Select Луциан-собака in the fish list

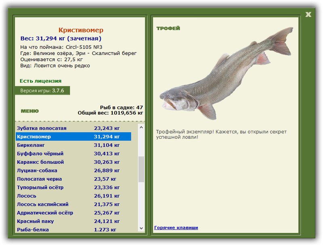pos(73,170)
